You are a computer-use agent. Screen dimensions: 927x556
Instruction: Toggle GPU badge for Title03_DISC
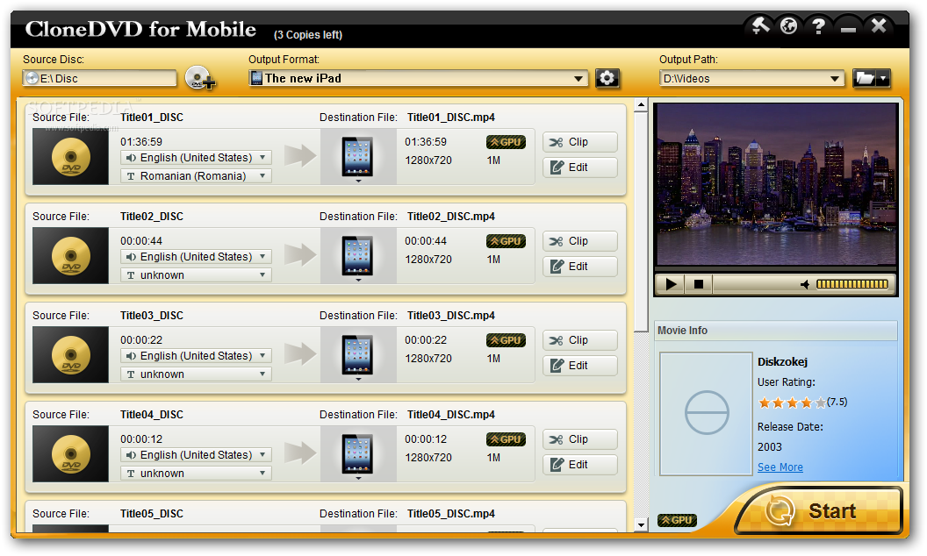coord(506,340)
